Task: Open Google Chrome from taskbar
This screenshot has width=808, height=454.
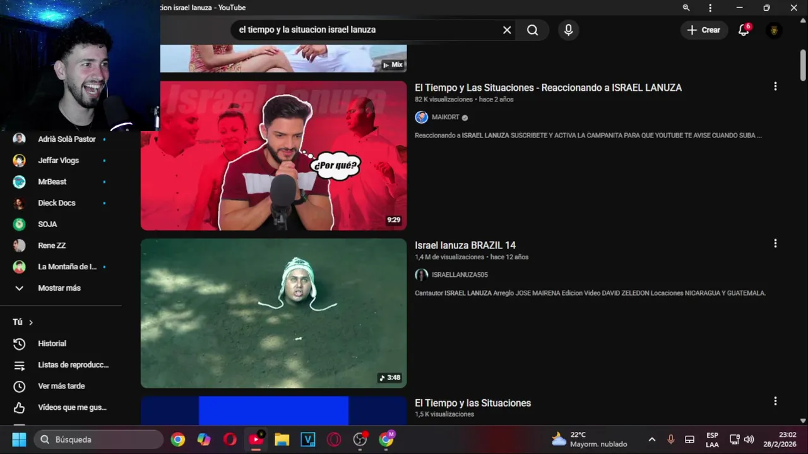Action: click(178, 439)
